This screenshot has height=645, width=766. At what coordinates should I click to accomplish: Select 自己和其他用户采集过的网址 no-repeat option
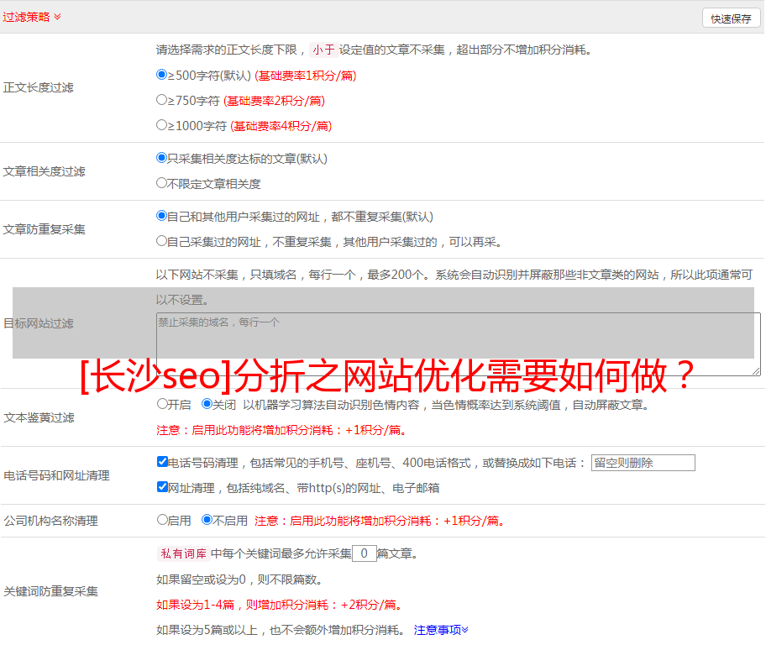tap(162, 216)
